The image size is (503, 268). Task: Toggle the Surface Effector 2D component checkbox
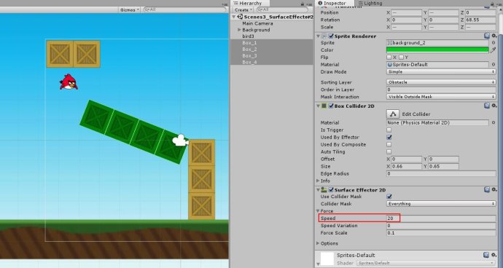[331, 190]
